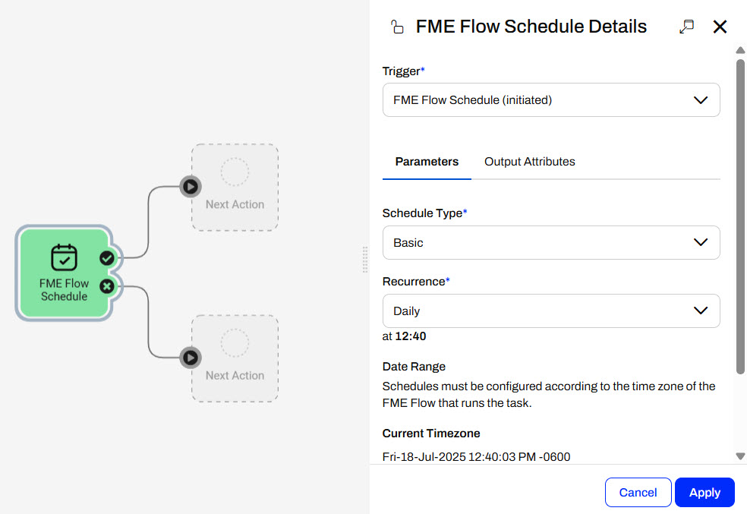Click the unlock padlock icon beside title
747x514 pixels.
tap(396, 28)
